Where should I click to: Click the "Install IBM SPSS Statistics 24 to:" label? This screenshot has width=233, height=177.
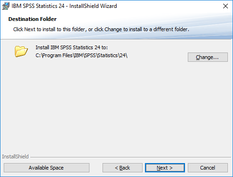point(72,47)
